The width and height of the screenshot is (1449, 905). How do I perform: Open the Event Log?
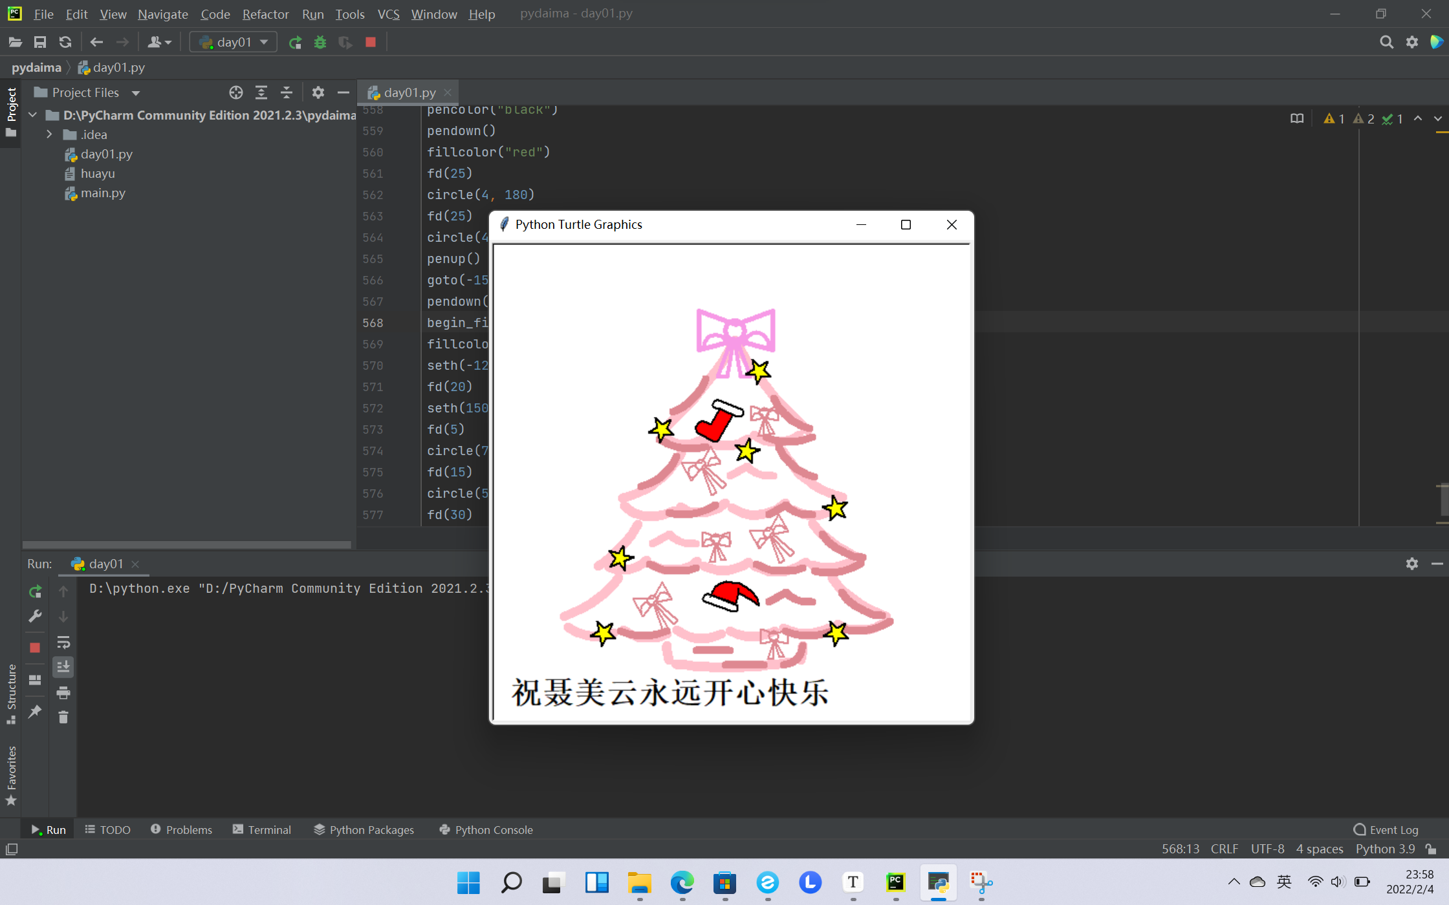click(1386, 830)
